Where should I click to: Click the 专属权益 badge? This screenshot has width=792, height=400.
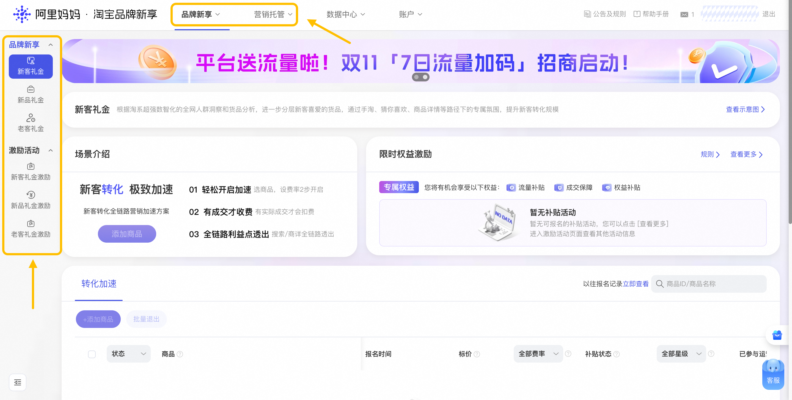click(399, 187)
